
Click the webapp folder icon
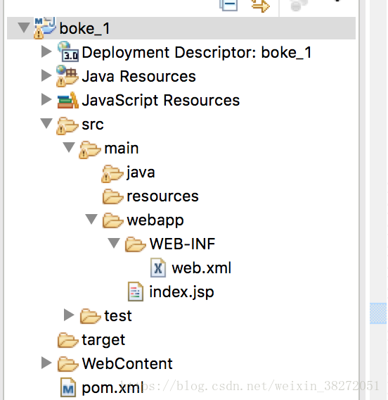(x=112, y=220)
